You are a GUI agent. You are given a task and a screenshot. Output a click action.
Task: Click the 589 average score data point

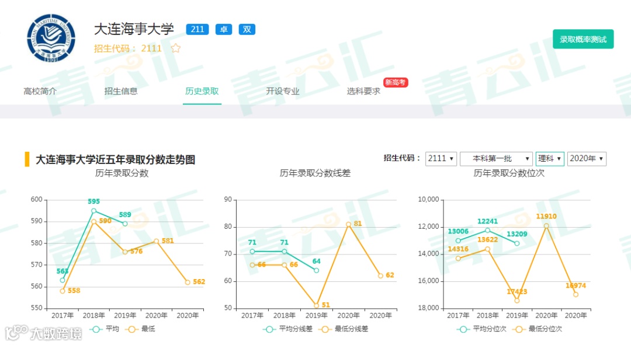click(x=125, y=224)
